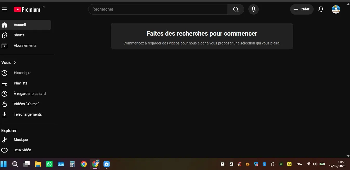Screen dimensions: 350x170
Task: Open the account avatar menu
Action: (x=336, y=9)
